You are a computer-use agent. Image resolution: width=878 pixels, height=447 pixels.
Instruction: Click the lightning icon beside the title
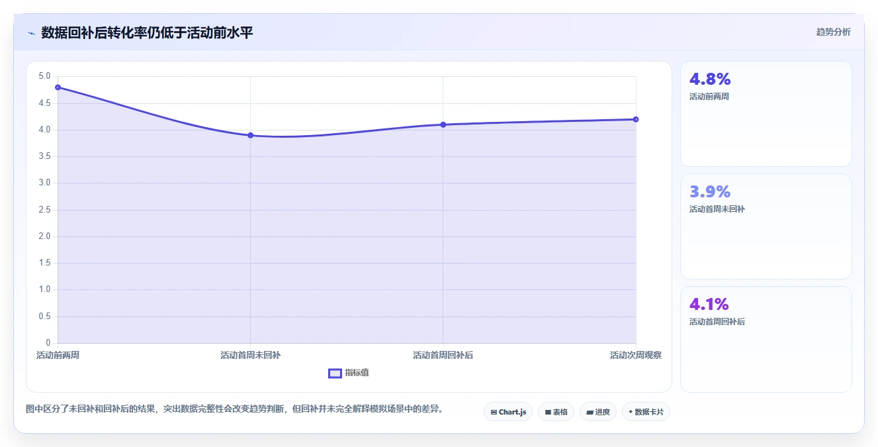coord(31,32)
